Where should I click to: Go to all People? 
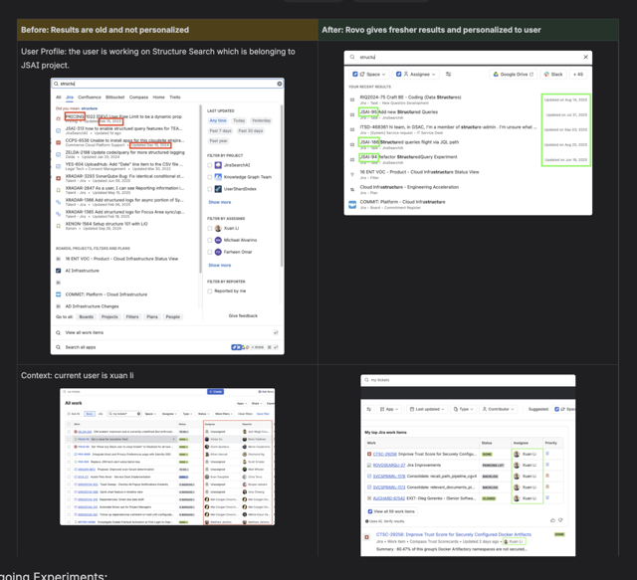[172, 316]
